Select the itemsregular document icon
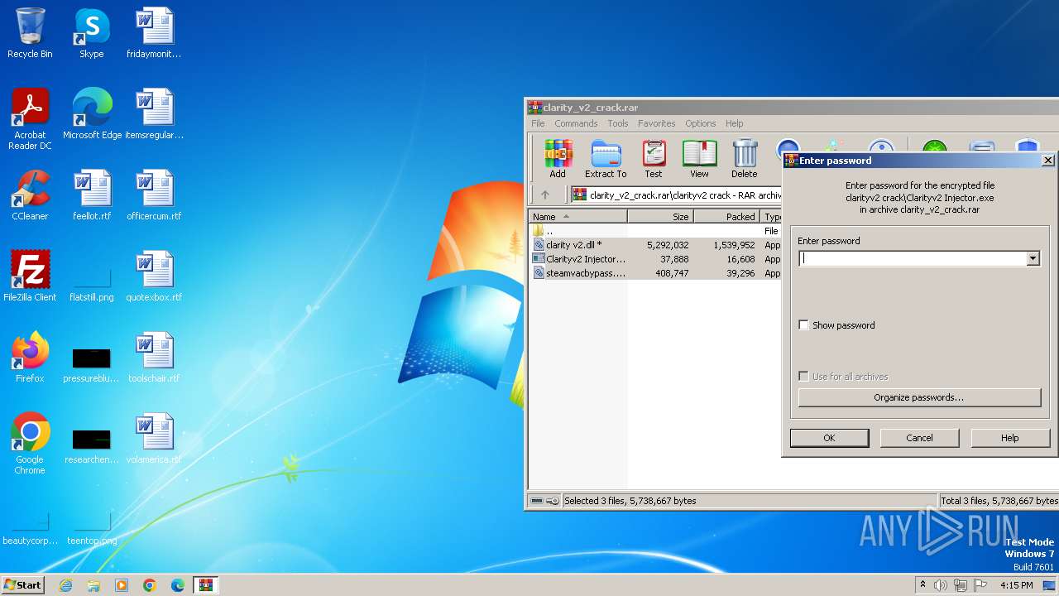 154,114
